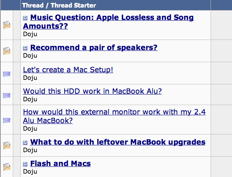
Task: Open Let's create a Mac Setup thread
Action: 68,70
